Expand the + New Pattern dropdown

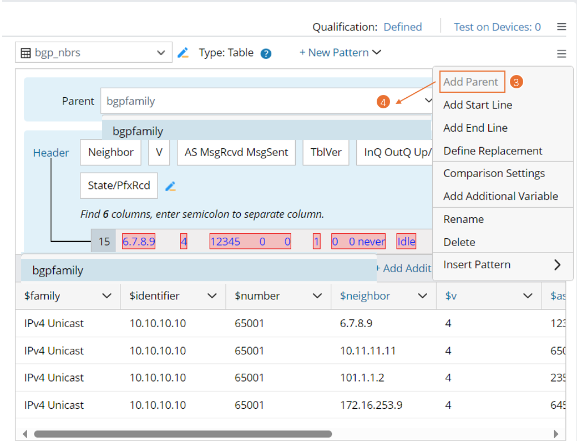[340, 53]
